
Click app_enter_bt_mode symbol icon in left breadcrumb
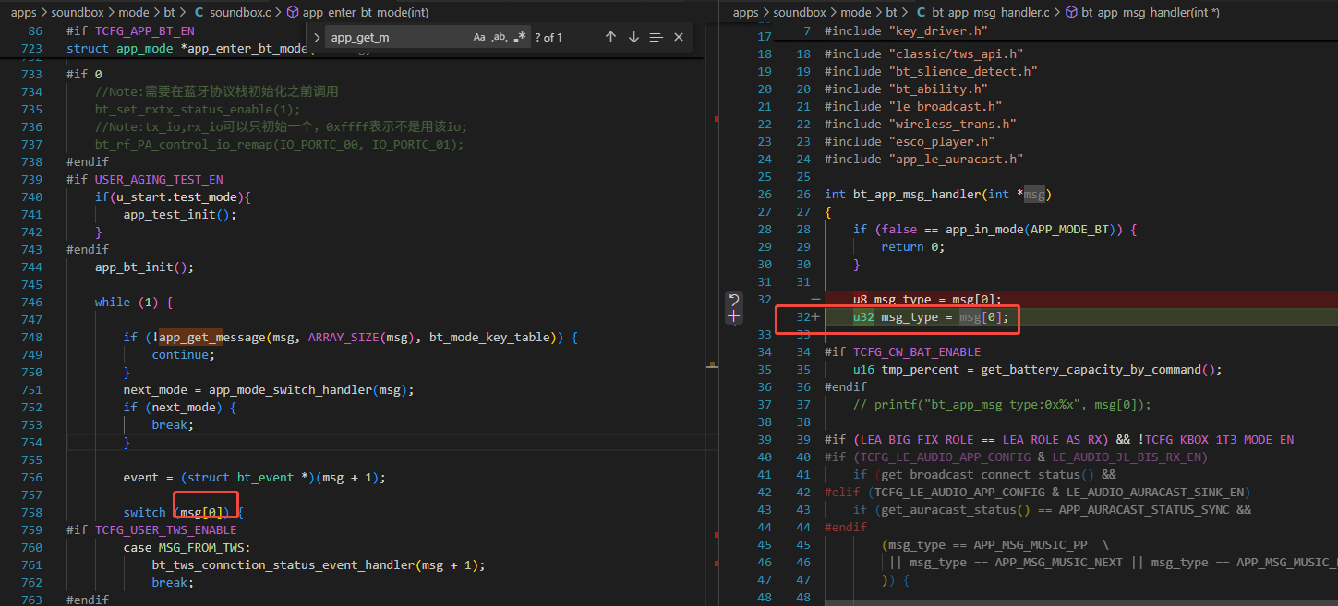tap(293, 13)
